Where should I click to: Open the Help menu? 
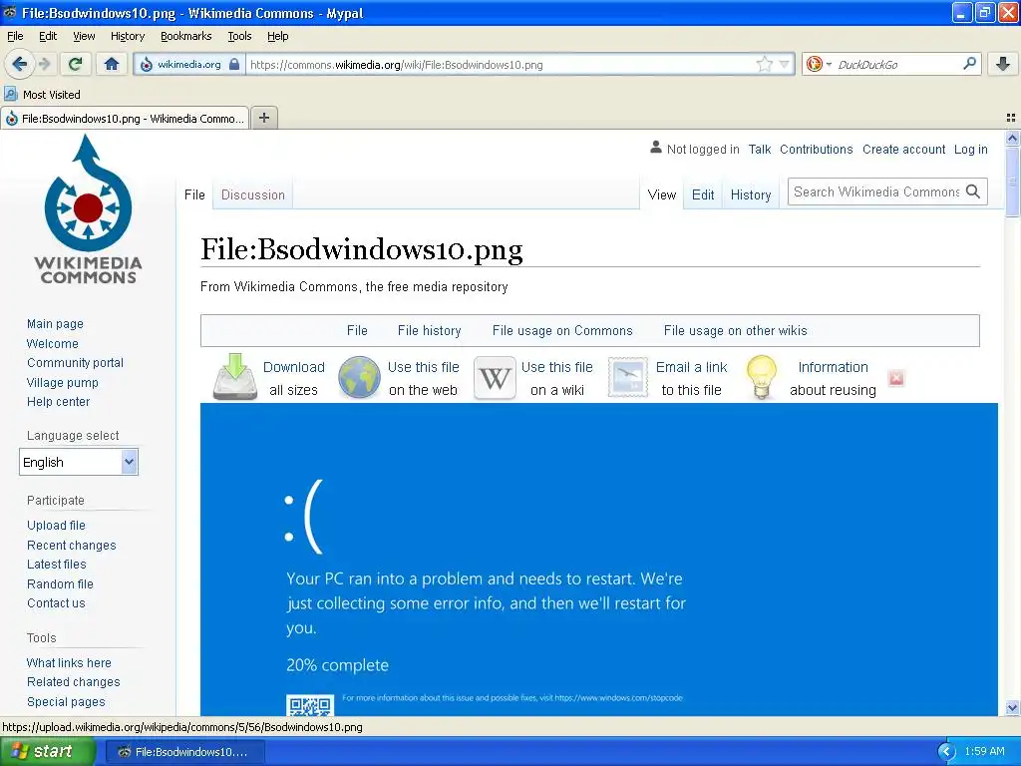click(277, 36)
